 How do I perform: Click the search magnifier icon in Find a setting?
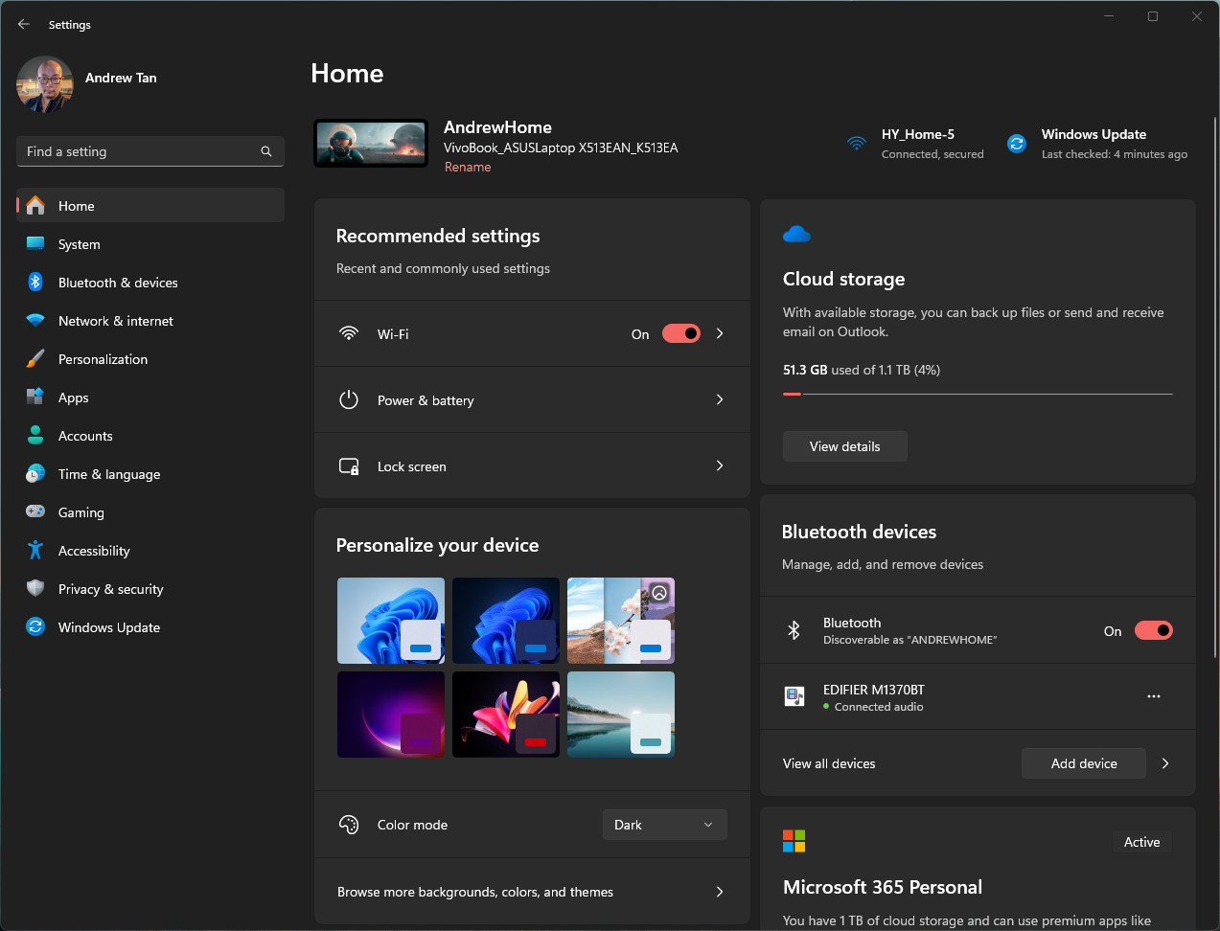click(x=266, y=151)
